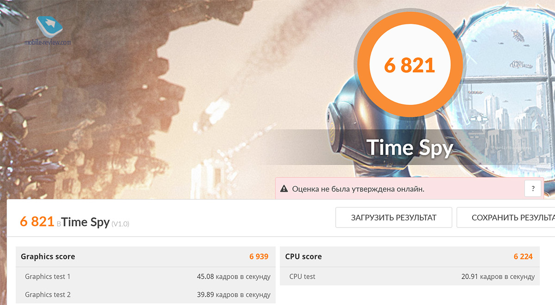Screen dimensions: 555x305
Task: Select the Graphics score header row
Action: pyautogui.click(x=145, y=257)
